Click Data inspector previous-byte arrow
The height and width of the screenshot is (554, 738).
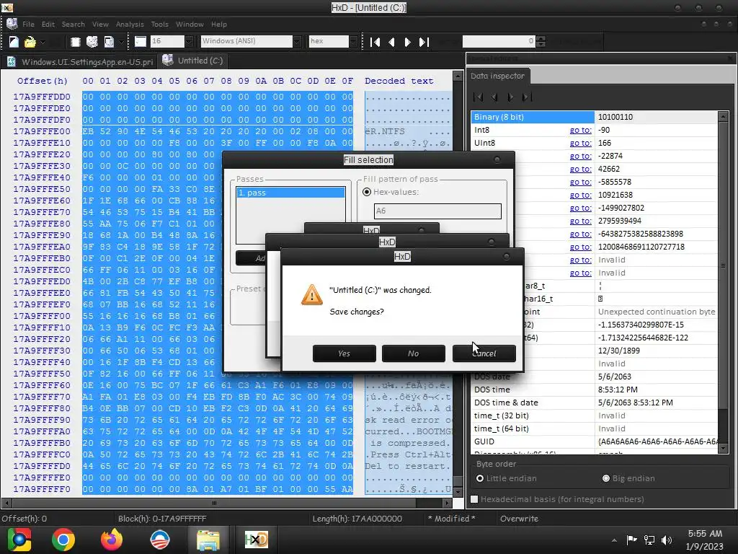point(494,97)
